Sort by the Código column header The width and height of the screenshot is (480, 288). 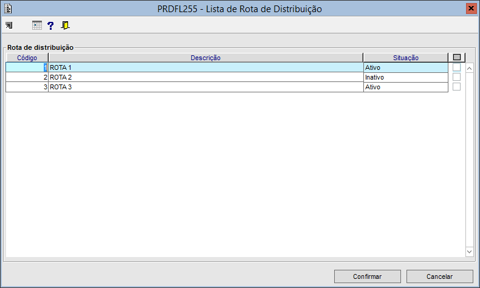pyautogui.click(x=27, y=58)
